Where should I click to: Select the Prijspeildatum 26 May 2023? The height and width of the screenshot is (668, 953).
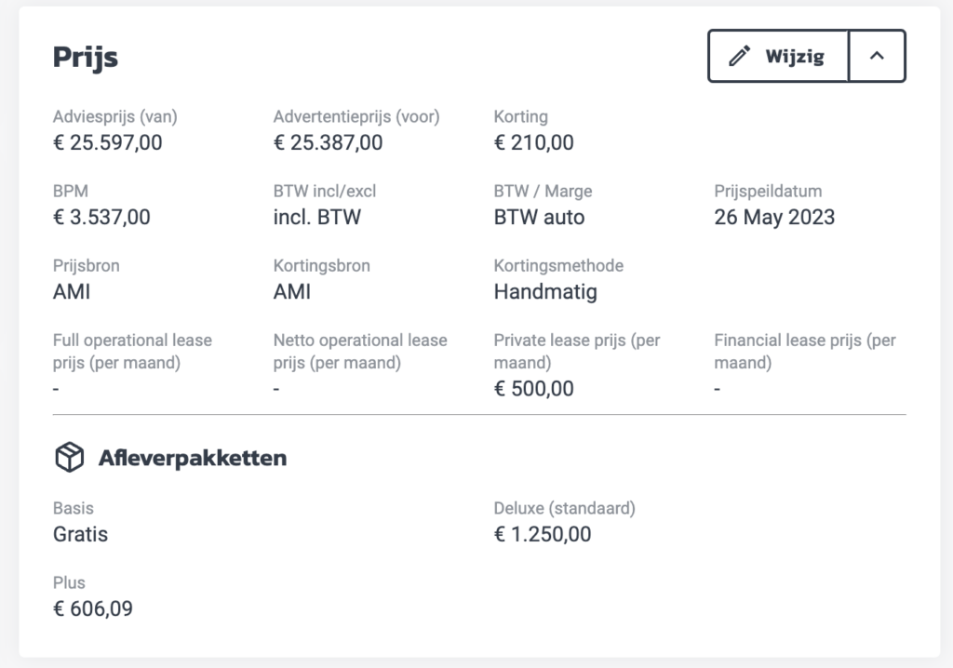774,218
